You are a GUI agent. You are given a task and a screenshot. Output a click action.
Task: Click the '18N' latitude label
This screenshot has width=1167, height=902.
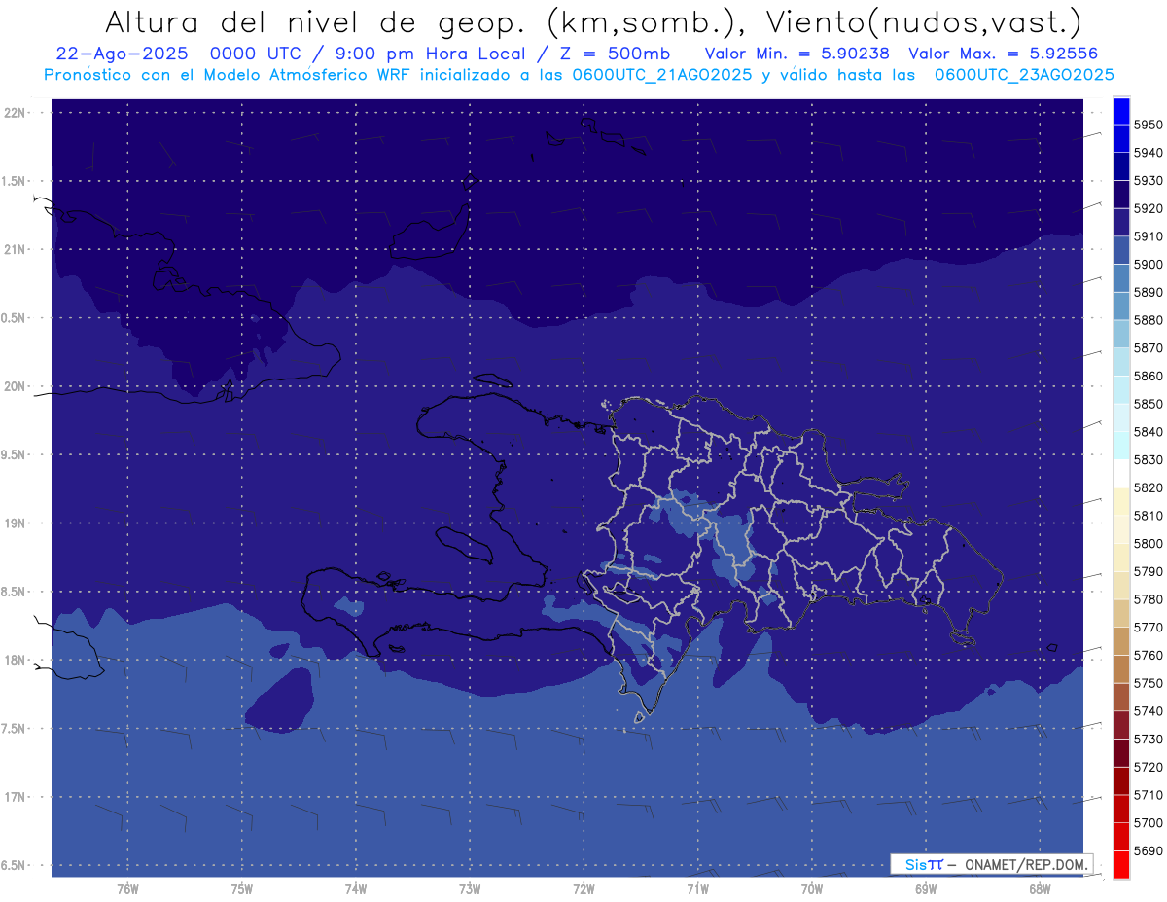tap(14, 660)
